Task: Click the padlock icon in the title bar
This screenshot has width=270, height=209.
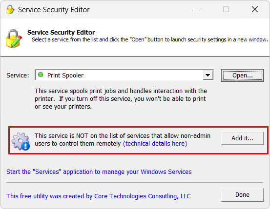Action: pos(10,9)
